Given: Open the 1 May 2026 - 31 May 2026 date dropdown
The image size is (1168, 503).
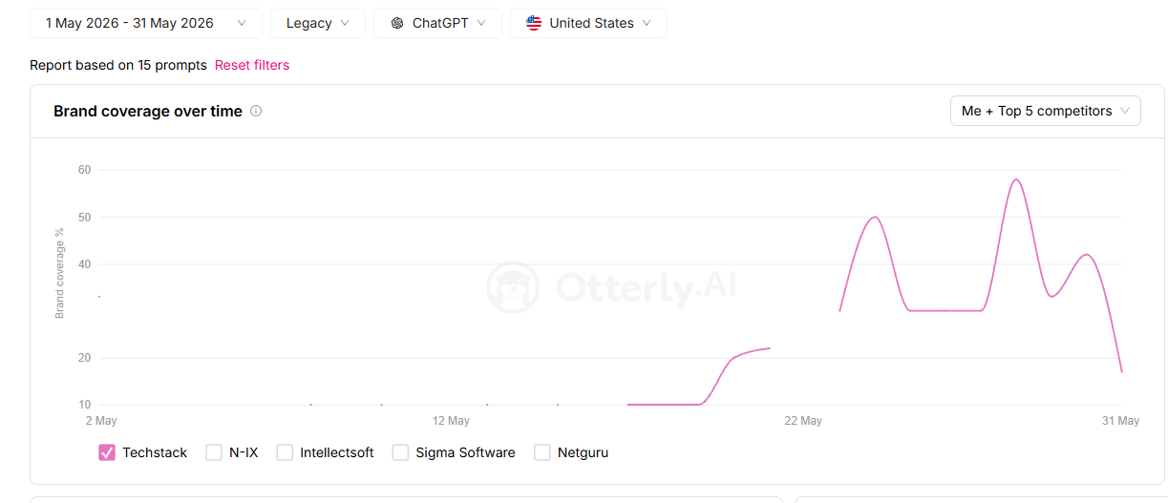Looking at the screenshot, I should (x=146, y=23).
